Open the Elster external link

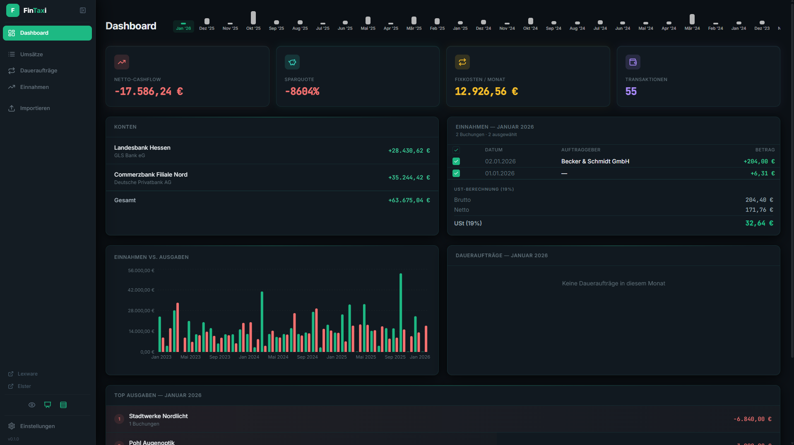pos(24,386)
